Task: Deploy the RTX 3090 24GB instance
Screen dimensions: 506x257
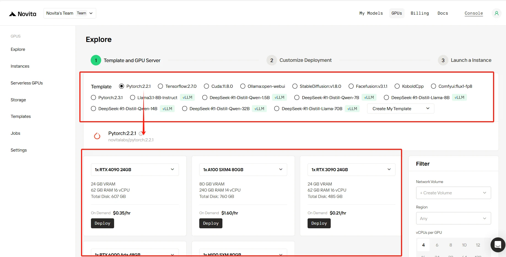Action: 319,223
